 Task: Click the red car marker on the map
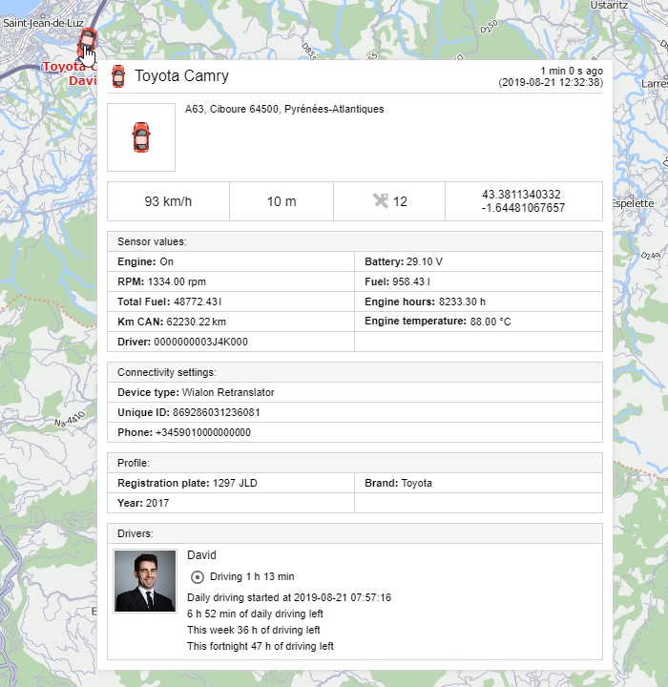tap(87, 42)
